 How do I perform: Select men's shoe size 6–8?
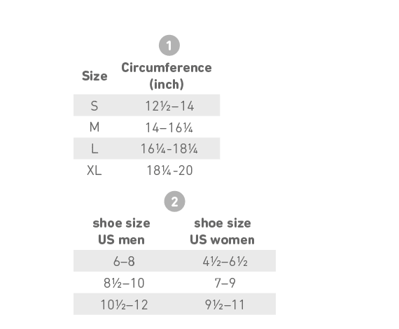tap(124, 261)
